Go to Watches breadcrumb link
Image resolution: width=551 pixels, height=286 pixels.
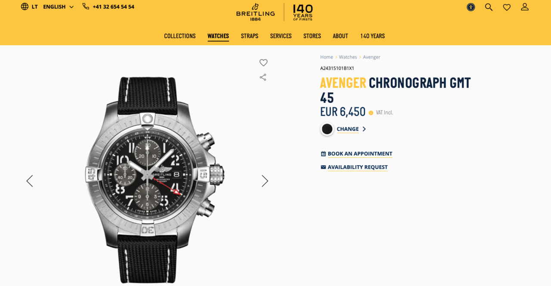[348, 57]
